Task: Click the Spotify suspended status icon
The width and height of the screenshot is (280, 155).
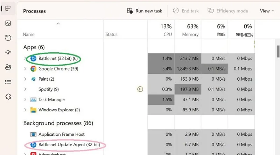Action: tap(140, 89)
